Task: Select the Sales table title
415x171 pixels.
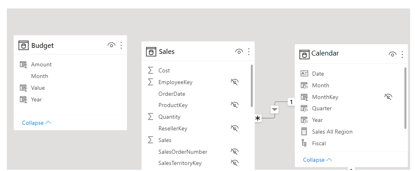Action: point(167,52)
